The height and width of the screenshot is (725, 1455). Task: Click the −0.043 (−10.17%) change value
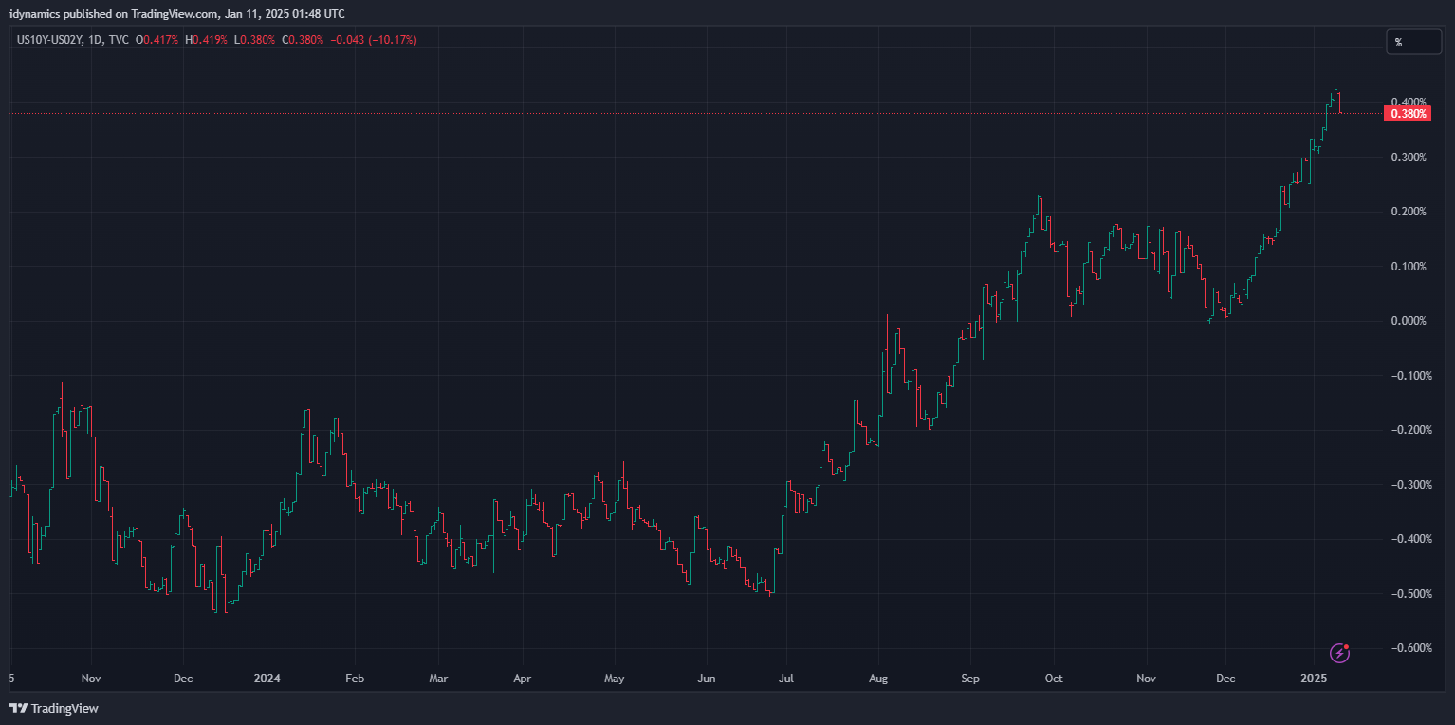[x=374, y=40]
